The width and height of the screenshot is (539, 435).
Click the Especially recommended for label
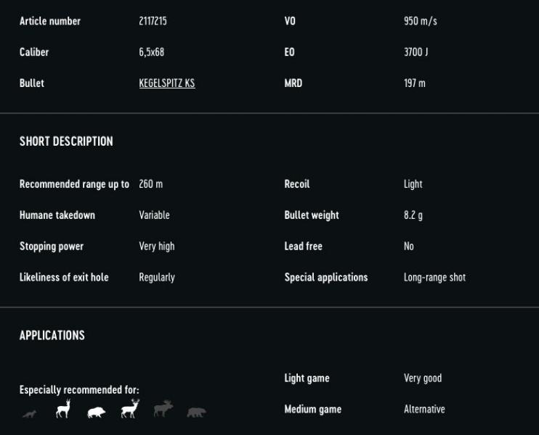(79, 390)
